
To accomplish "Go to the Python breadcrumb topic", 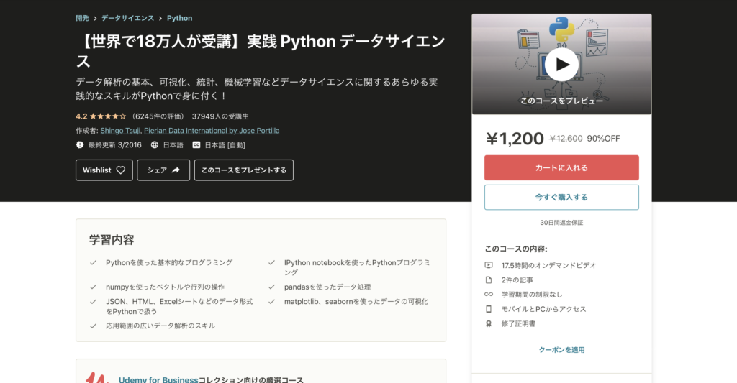I will coord(179,18).
